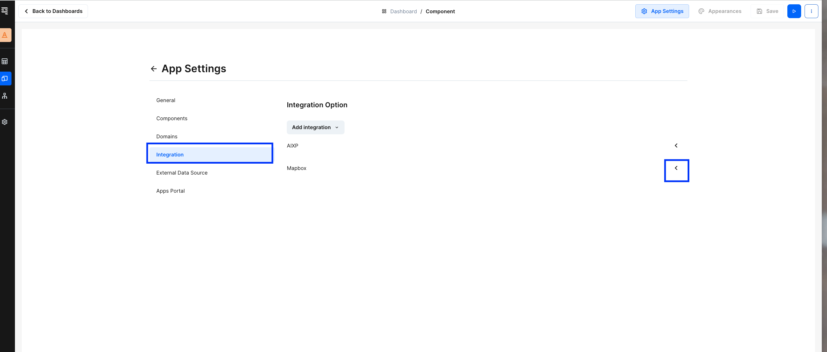Open the External Data Source tab
Screen dimensions: 827x352
click(x=182, y=173)
